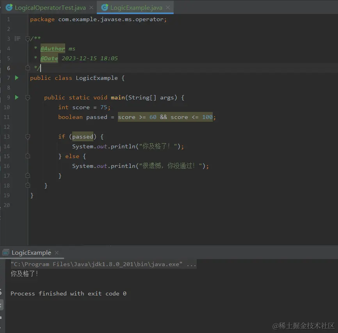Click the package keyword on line 1

pos(42,20)
